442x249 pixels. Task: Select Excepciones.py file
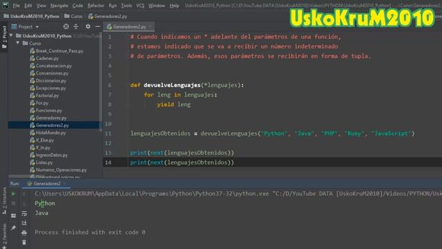tap(48, 88)
